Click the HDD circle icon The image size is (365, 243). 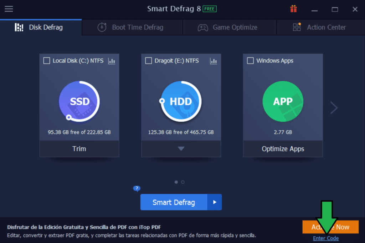point(181,101)
